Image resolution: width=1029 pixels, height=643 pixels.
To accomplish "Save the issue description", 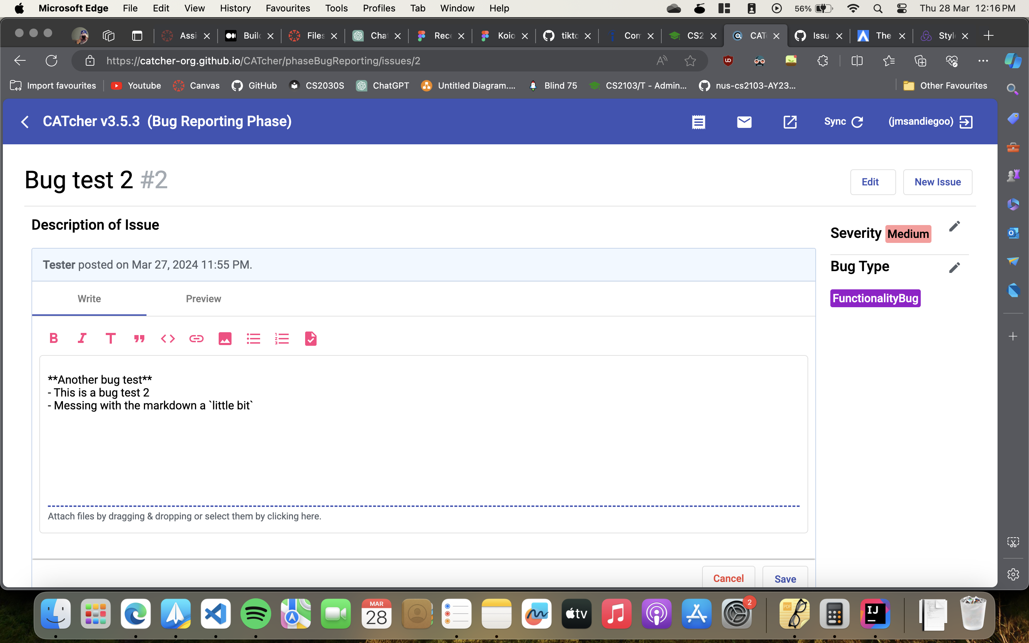I will (785, 578).
